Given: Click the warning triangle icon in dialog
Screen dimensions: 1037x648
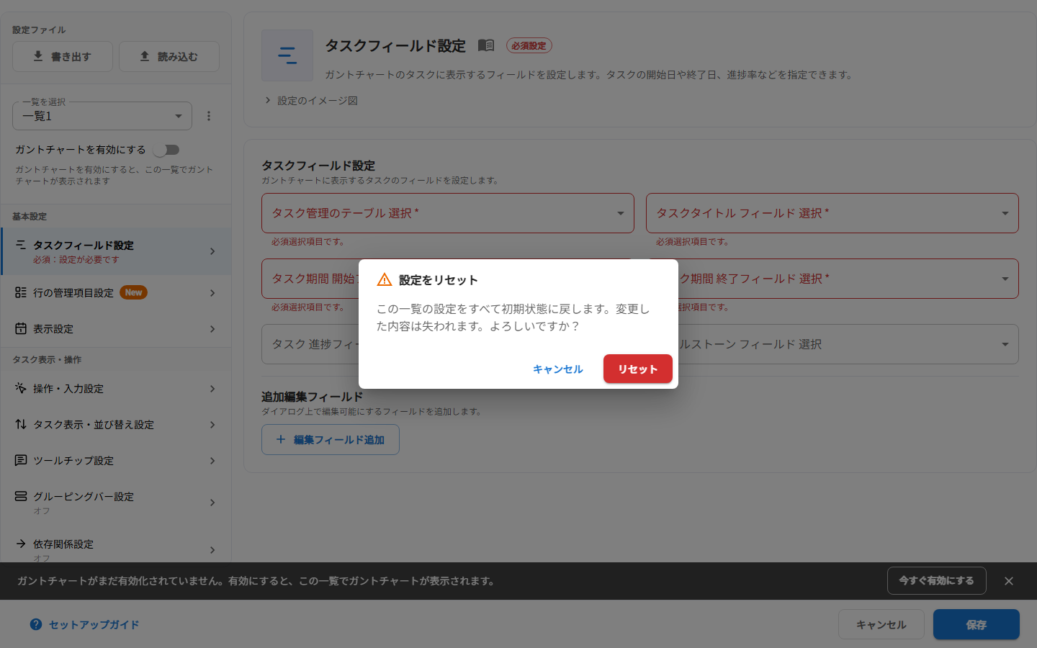Looking at the screenshot, I should (x=385, y=279).
